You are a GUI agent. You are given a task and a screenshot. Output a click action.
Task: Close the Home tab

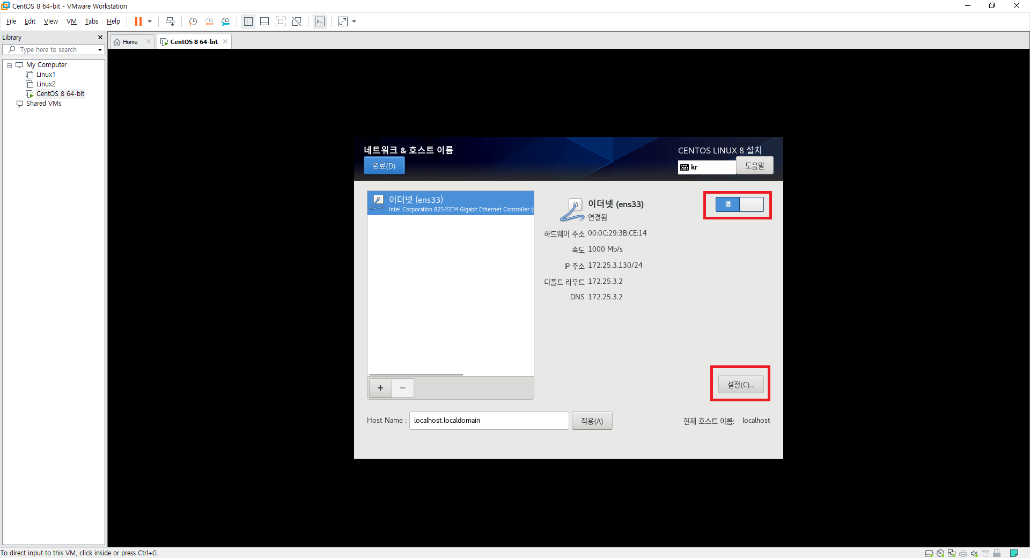149,42
